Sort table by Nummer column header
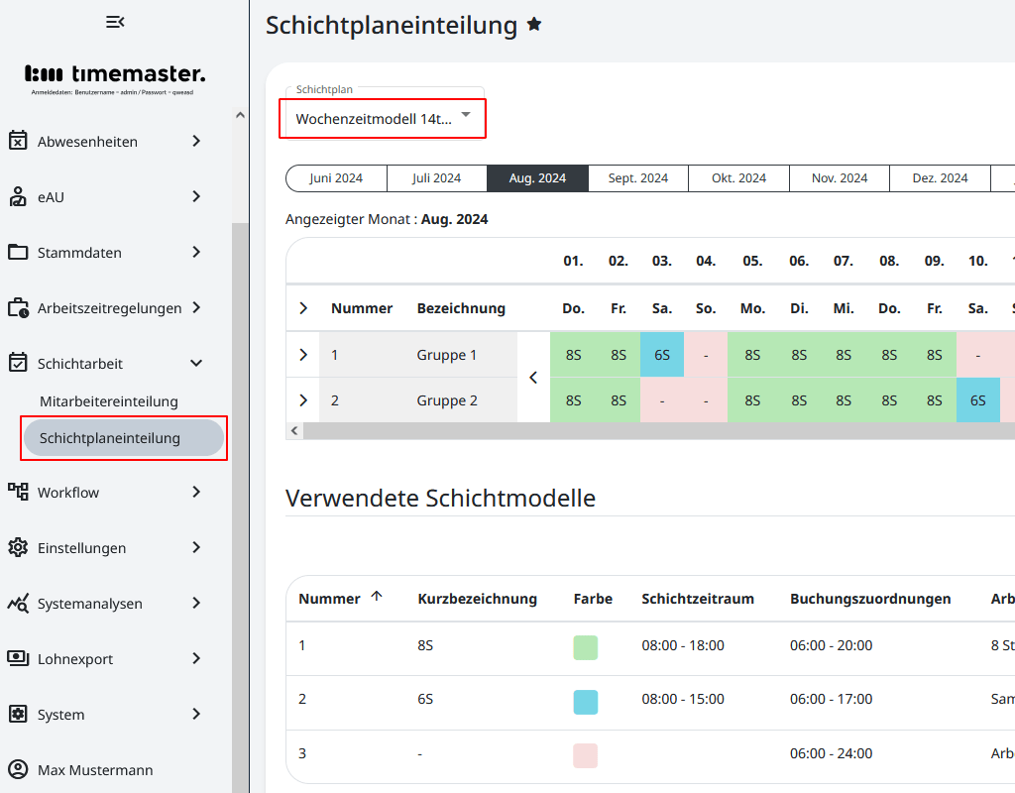 (x=330, y=598)
